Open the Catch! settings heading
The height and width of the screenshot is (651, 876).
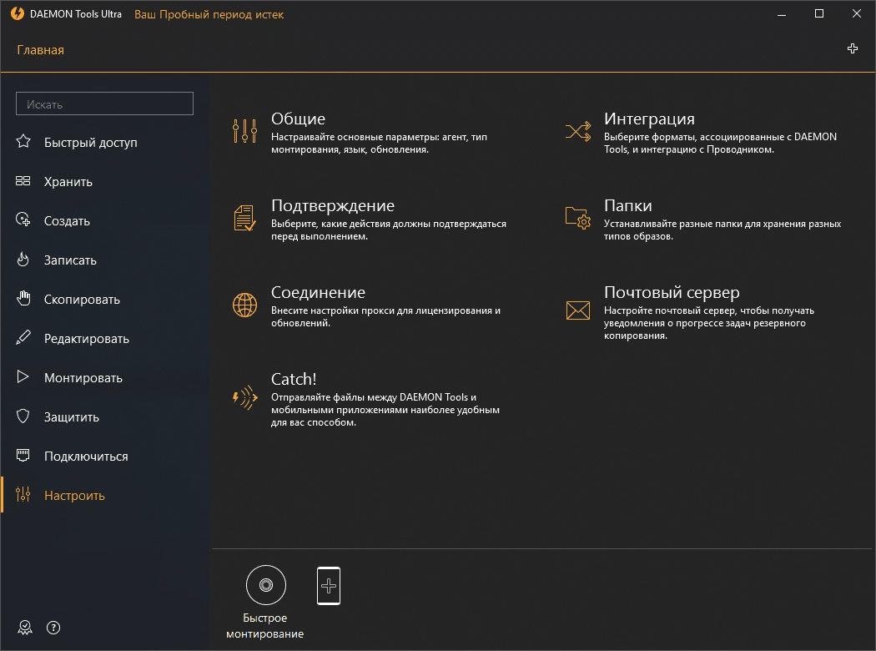pos(294,379)
